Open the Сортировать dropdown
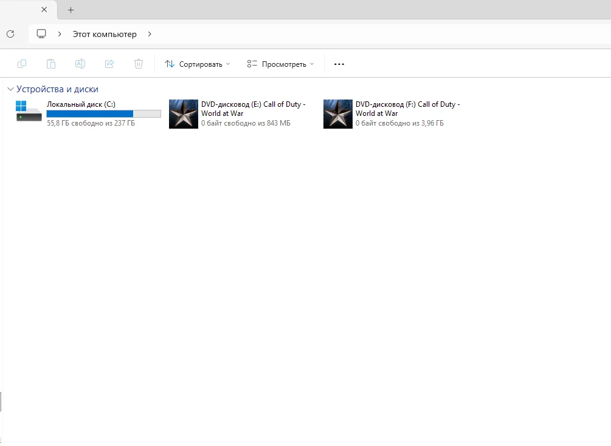The image size is (611, 446). [x=198, y=64]
